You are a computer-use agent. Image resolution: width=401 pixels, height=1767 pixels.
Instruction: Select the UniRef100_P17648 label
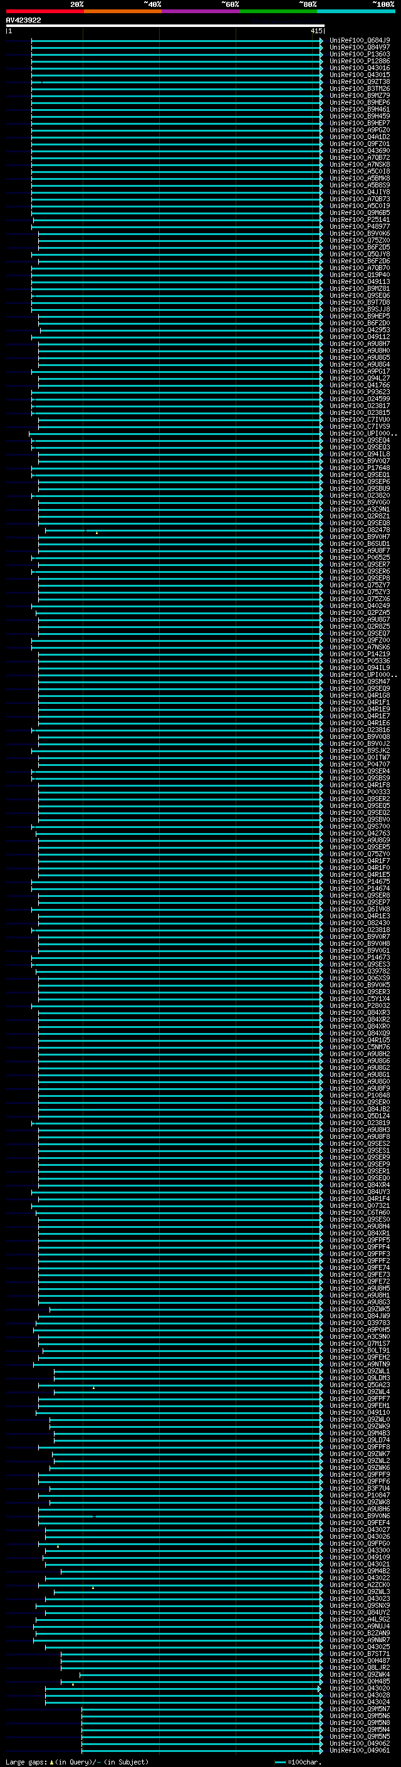point(359,468)
